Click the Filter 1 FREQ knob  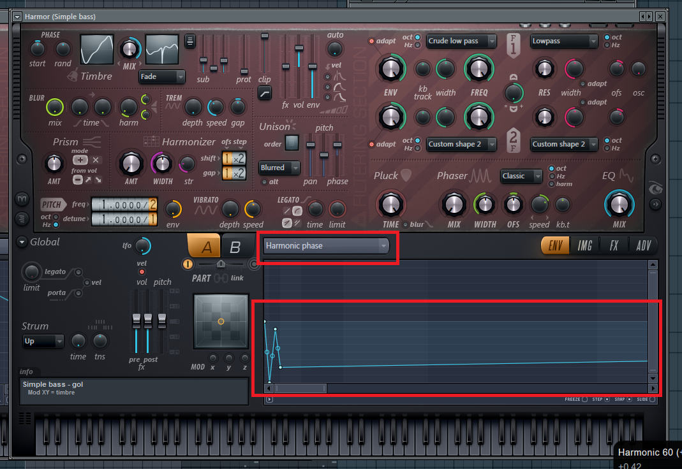click(479, 69)
